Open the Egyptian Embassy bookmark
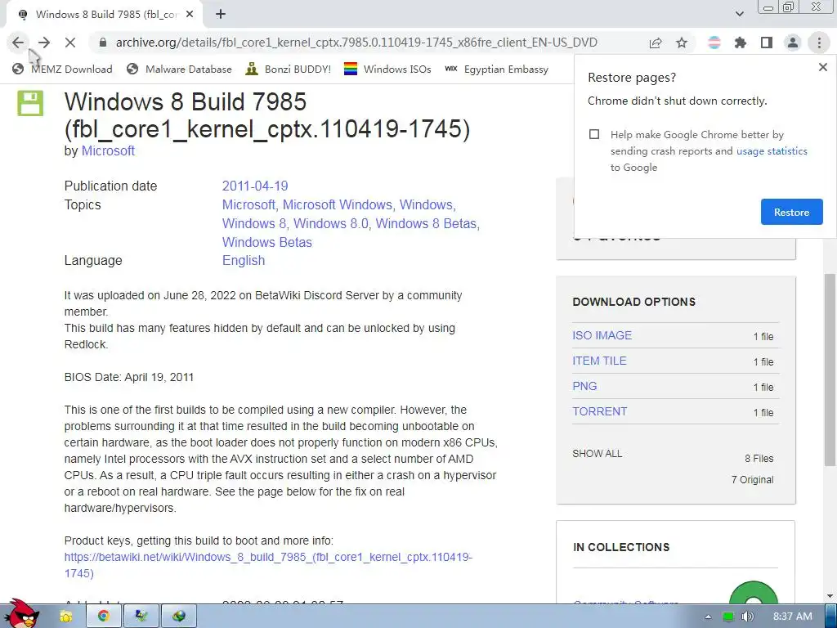Screen dimensions: 837x628 tap(496, 69)
